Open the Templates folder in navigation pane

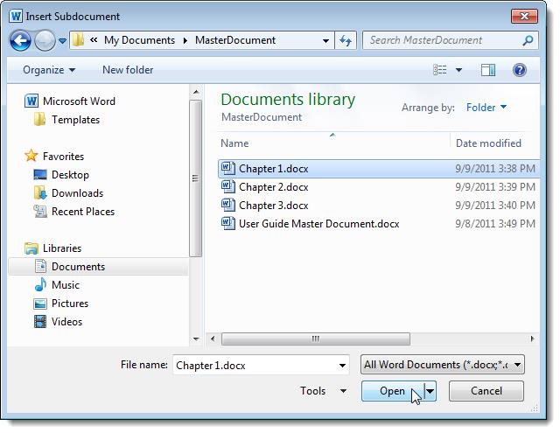tap(66, 120)
